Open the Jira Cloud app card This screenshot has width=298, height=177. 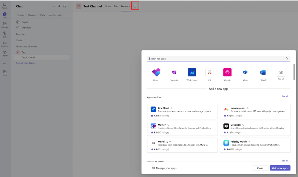(182, 112)
